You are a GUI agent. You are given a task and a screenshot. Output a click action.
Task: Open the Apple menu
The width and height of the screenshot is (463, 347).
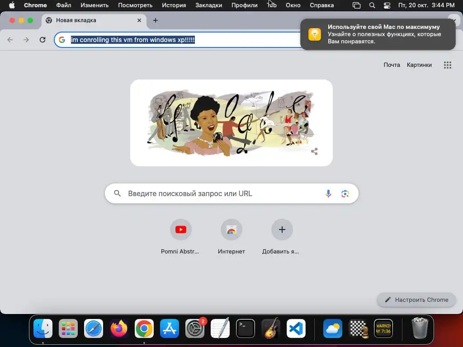click(12, 5)
